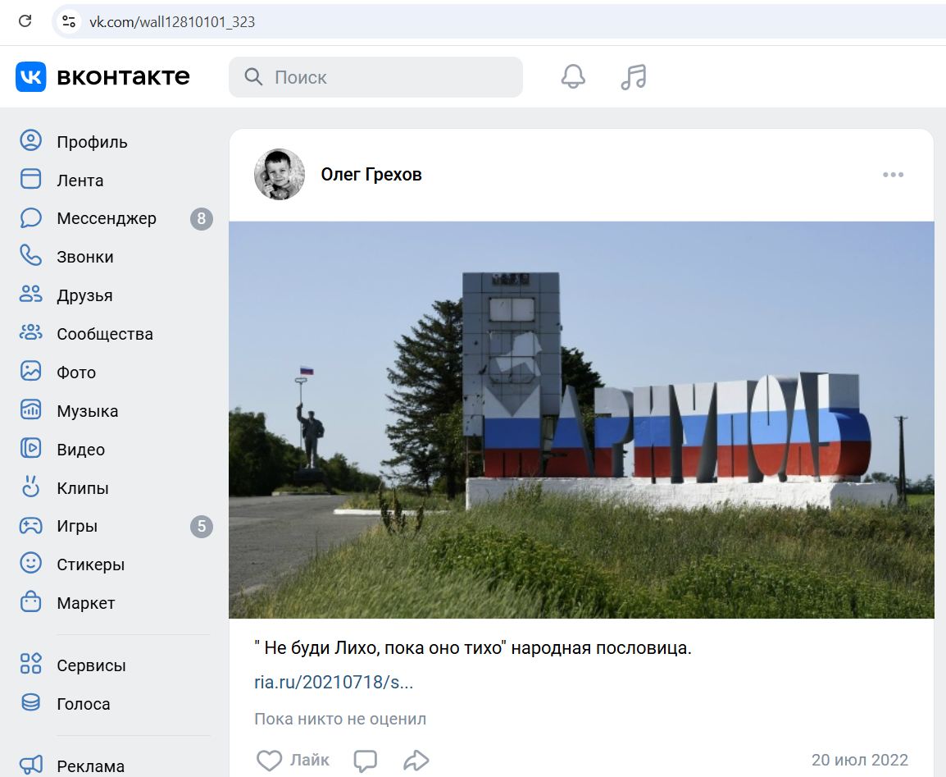Click the post date 20 июл 2022
946x777 pixels.
coord(859,760)
